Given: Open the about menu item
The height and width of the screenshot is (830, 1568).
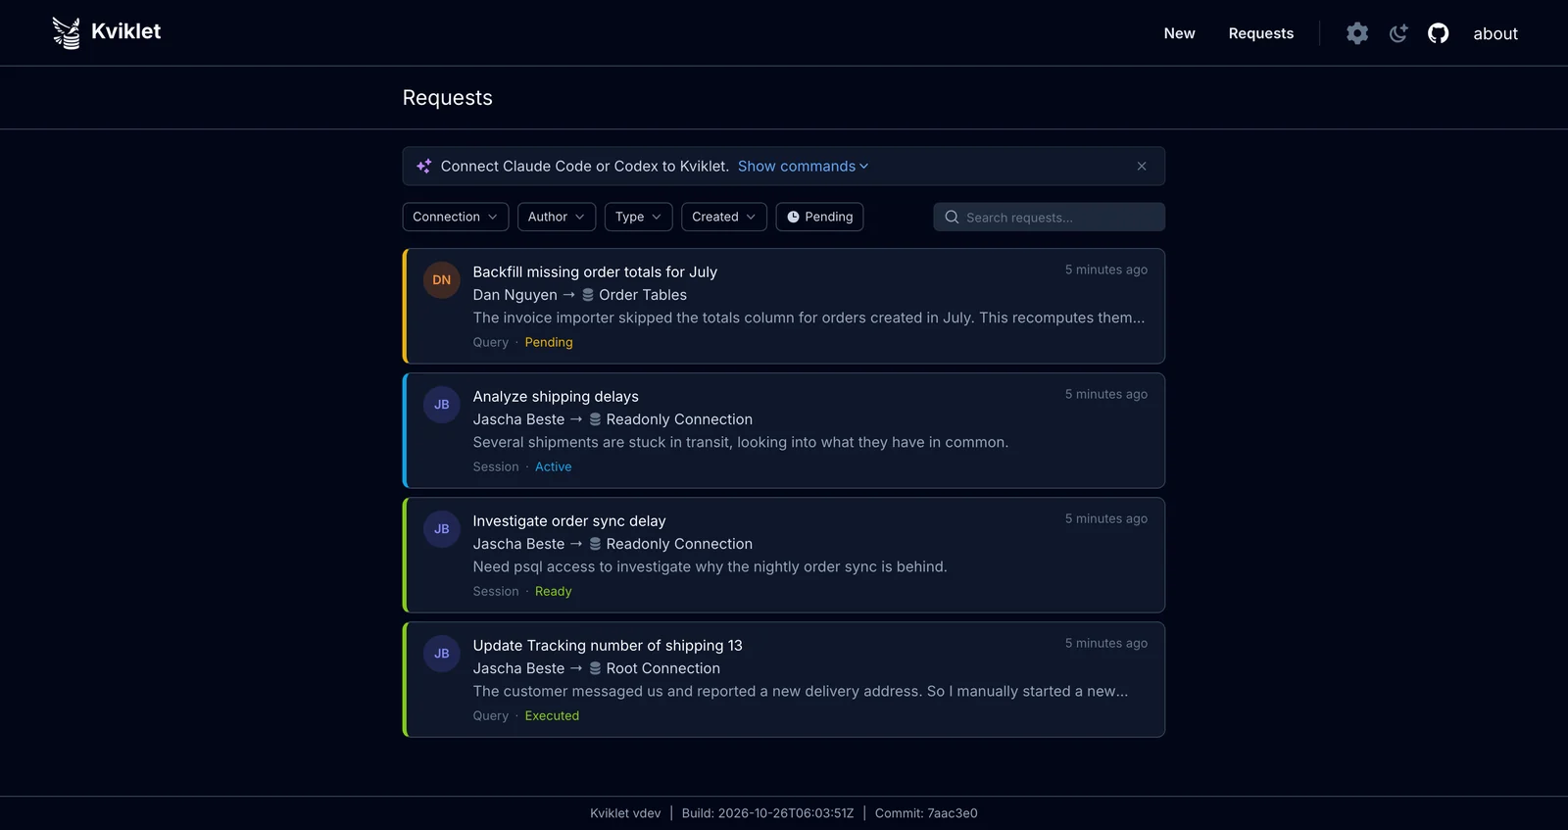Looking at the screenshot, I should pos(1495,33).
